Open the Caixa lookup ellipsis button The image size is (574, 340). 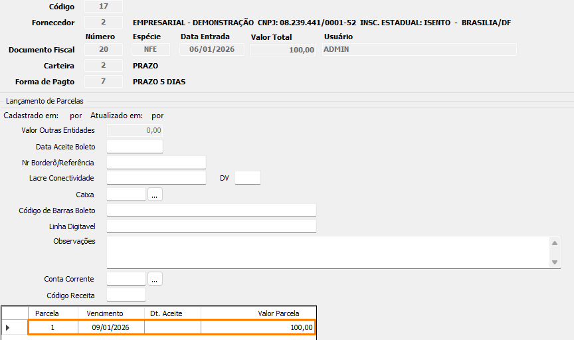[155, 195]
